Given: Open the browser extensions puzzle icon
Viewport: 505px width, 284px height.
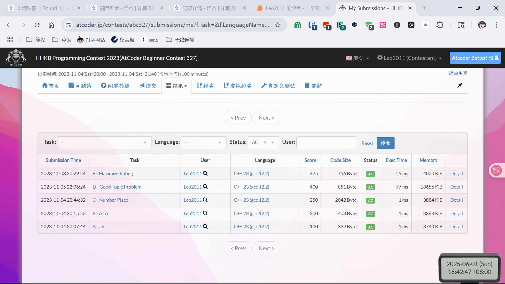Looking at the screenshot, I should 440,25.
